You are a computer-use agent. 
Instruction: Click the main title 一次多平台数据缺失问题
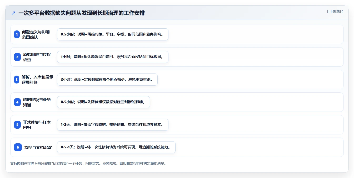coord(82,13)
